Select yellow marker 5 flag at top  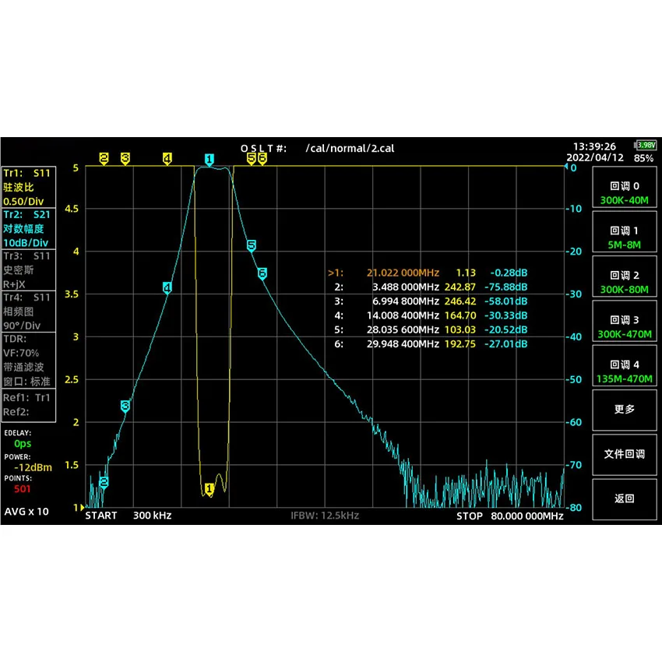tap(252, 159)
